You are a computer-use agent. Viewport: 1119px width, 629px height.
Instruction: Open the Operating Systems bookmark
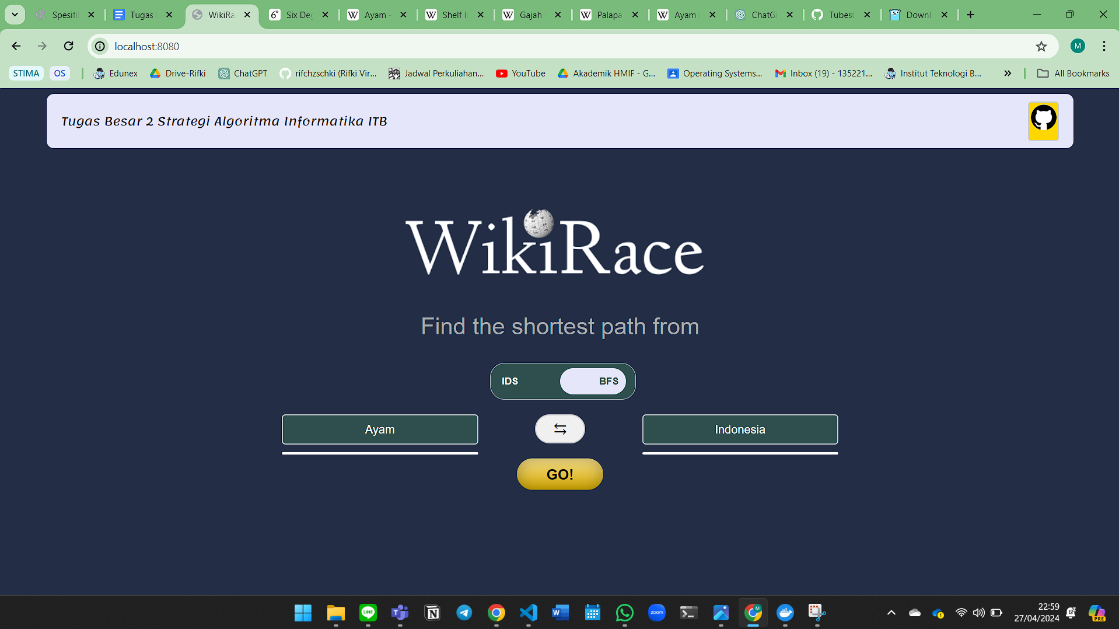pyautogui.click(x=715, y=73)
